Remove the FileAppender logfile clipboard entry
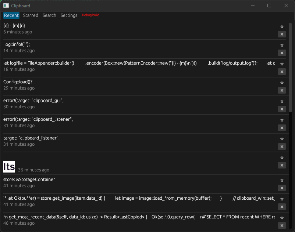Image resolution: width=295 pixels, height=232 pixels. (282, 72)
